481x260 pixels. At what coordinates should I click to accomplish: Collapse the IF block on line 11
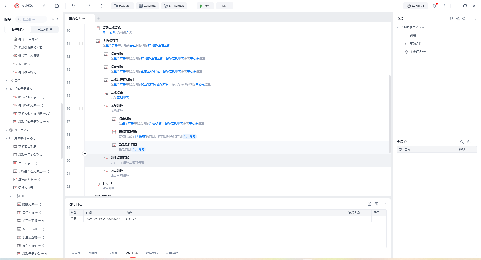81,43
